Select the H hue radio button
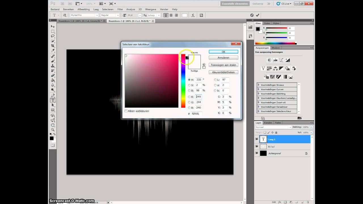The width and height of the screenshot is (363, 204). pyautogui.click(x=189, y=80)
